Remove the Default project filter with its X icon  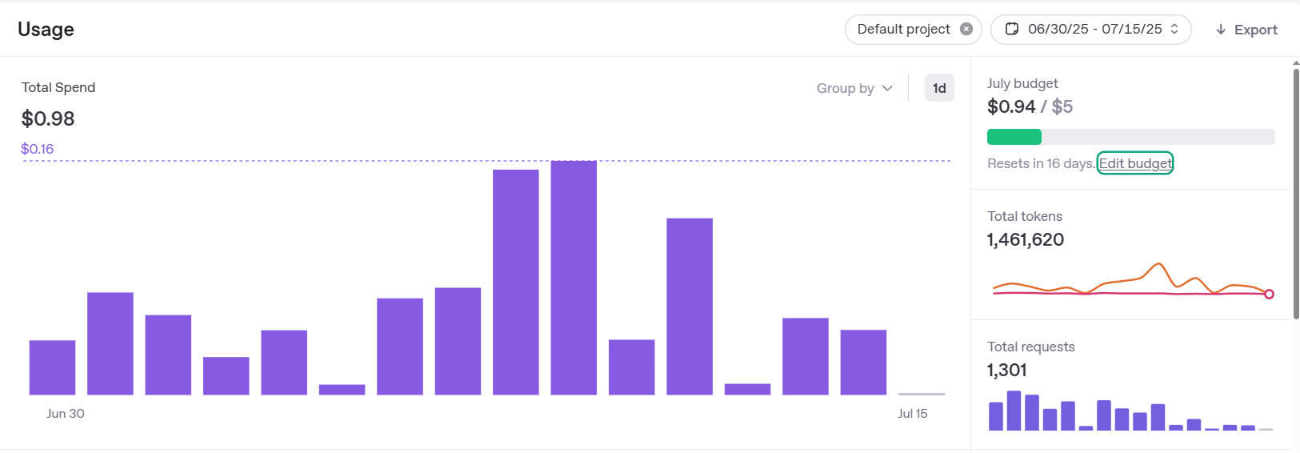click(966, 29)
